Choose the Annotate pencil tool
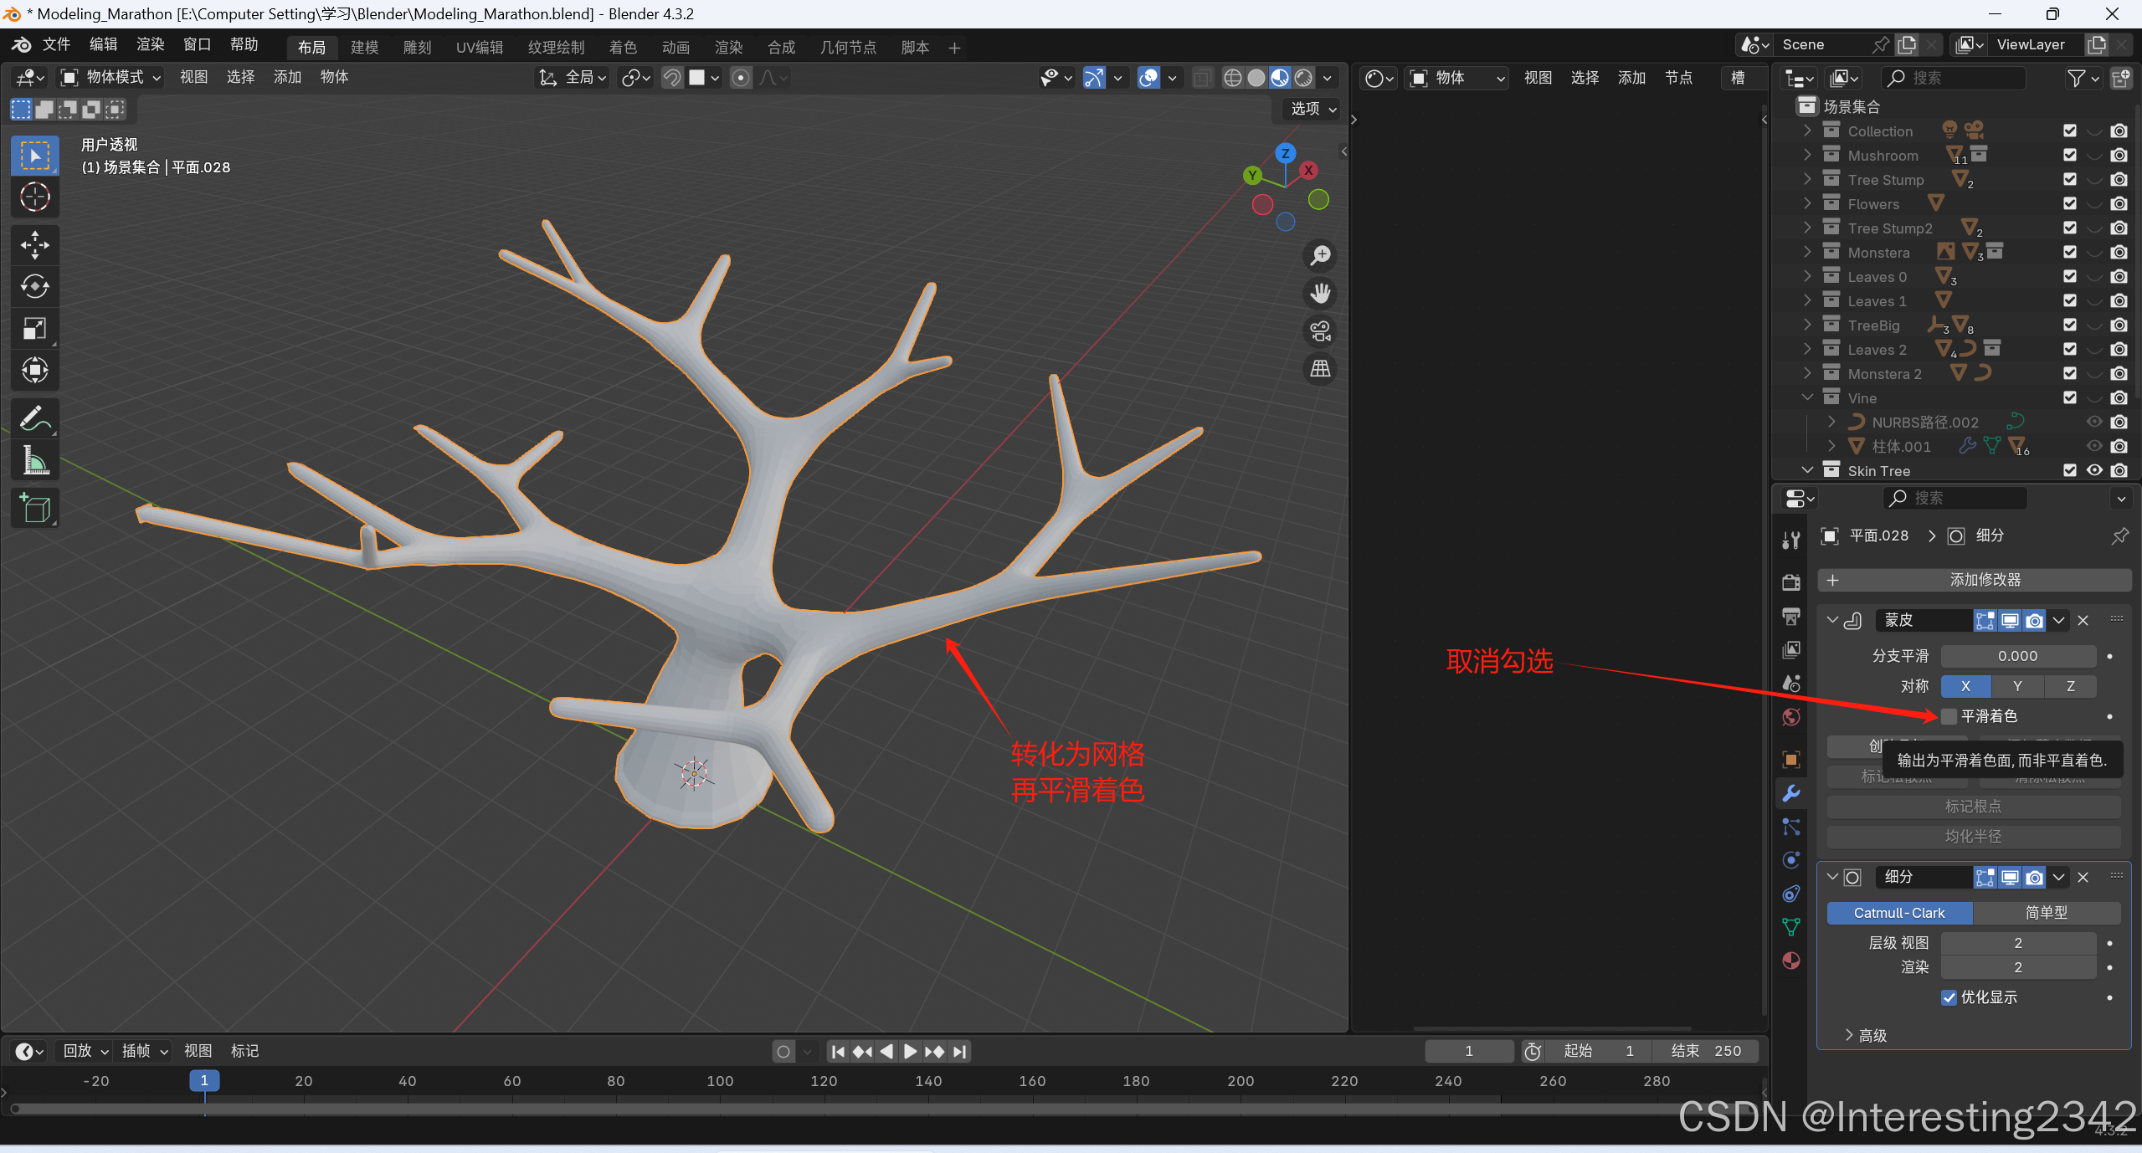The width and height of the screenshot is (2142, 1153). [x=34, y=418]
